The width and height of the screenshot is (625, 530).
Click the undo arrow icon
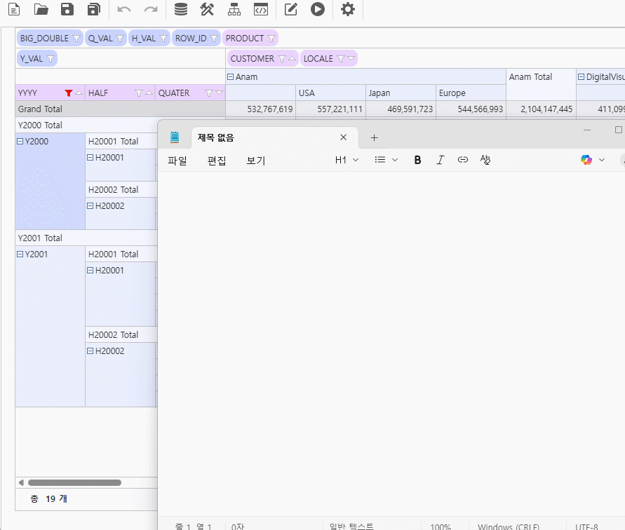pyautogui.click(x=124, y=10)
